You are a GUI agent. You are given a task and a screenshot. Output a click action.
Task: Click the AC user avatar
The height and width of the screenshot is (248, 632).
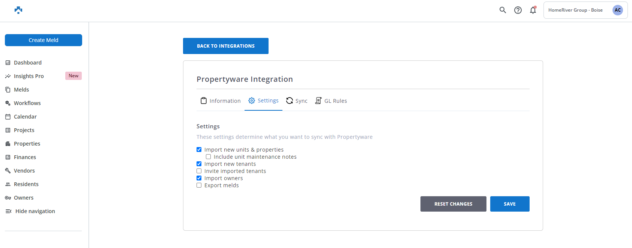pyautogui.click(x=617, y=10)
